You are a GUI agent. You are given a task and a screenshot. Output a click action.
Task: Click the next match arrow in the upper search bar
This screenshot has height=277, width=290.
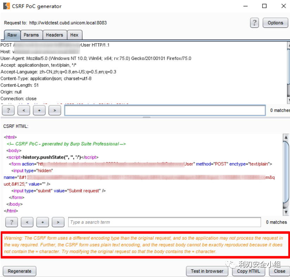click(x=54, y=110)
